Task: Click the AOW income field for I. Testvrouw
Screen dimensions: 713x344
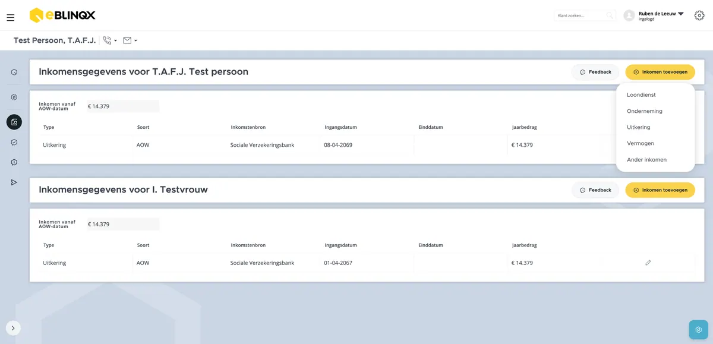Action: [123, 225]
